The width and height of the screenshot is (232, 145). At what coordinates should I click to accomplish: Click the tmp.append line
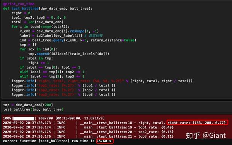(x=69, y=54)
